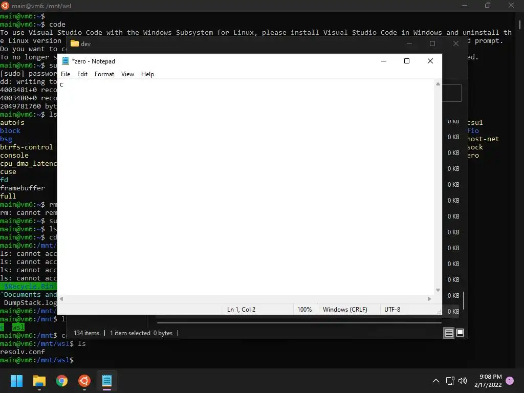Image resolution: width=524 pixels, height=393 pixels.
Task: Switch to Ubuntu terminal from the taskbar
Action: 84,381
